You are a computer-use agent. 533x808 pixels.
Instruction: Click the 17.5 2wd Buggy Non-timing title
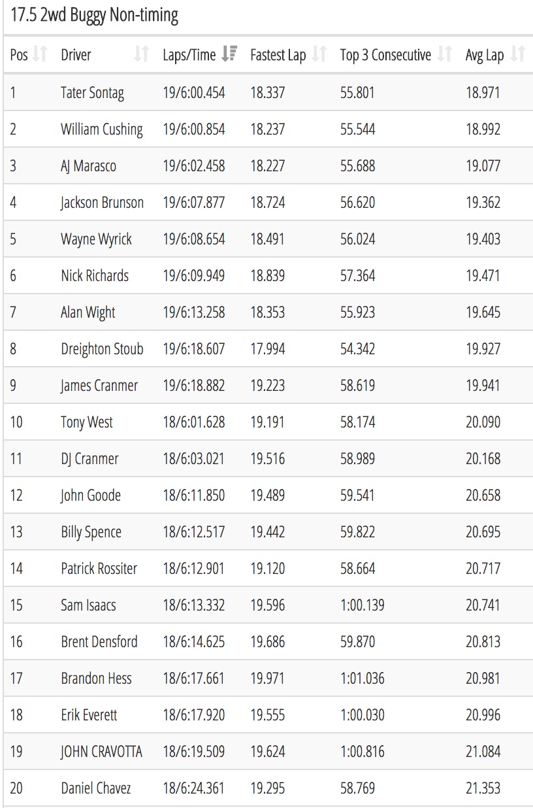tap(95, 15)
